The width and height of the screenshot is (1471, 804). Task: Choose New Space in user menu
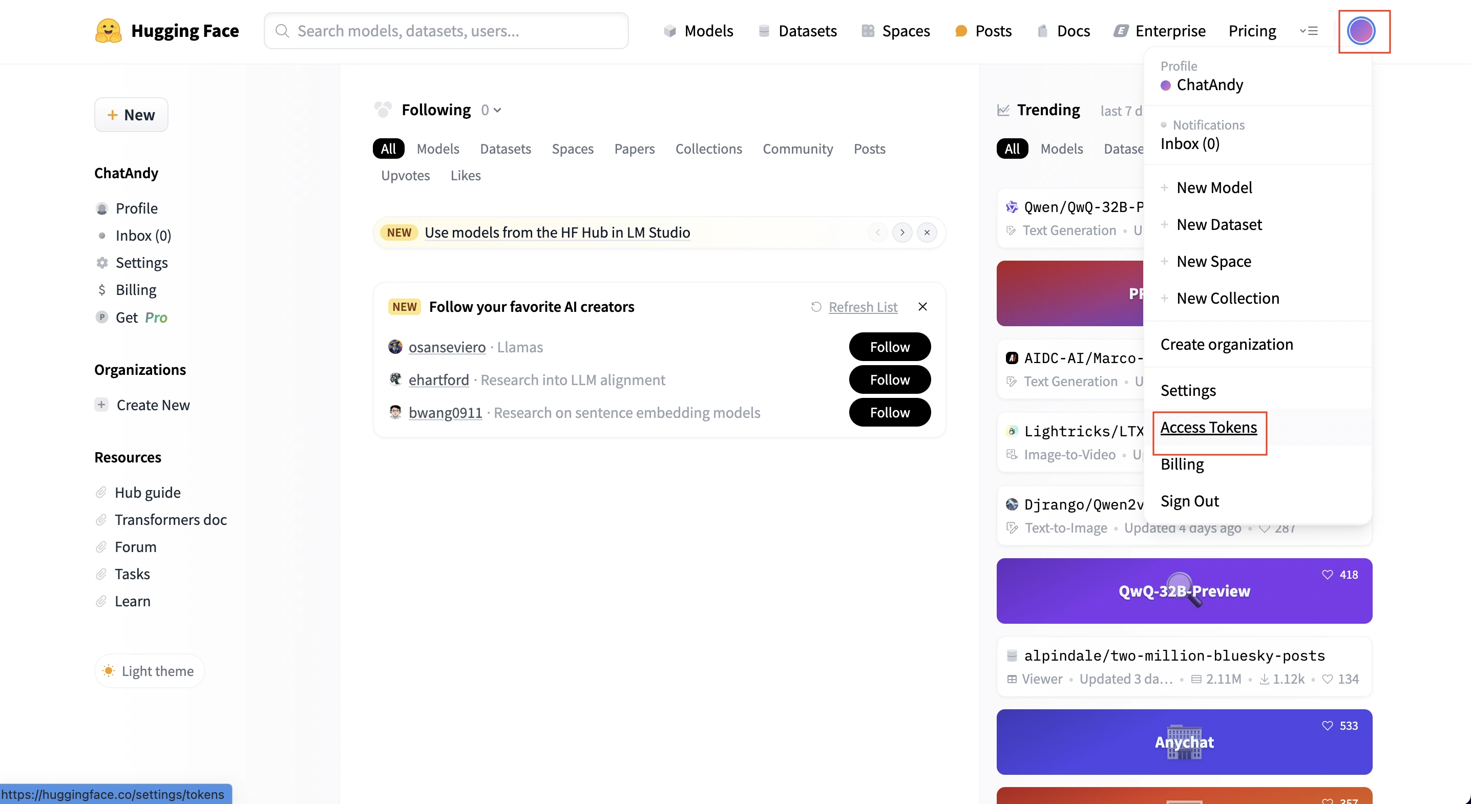[1213, 262]
